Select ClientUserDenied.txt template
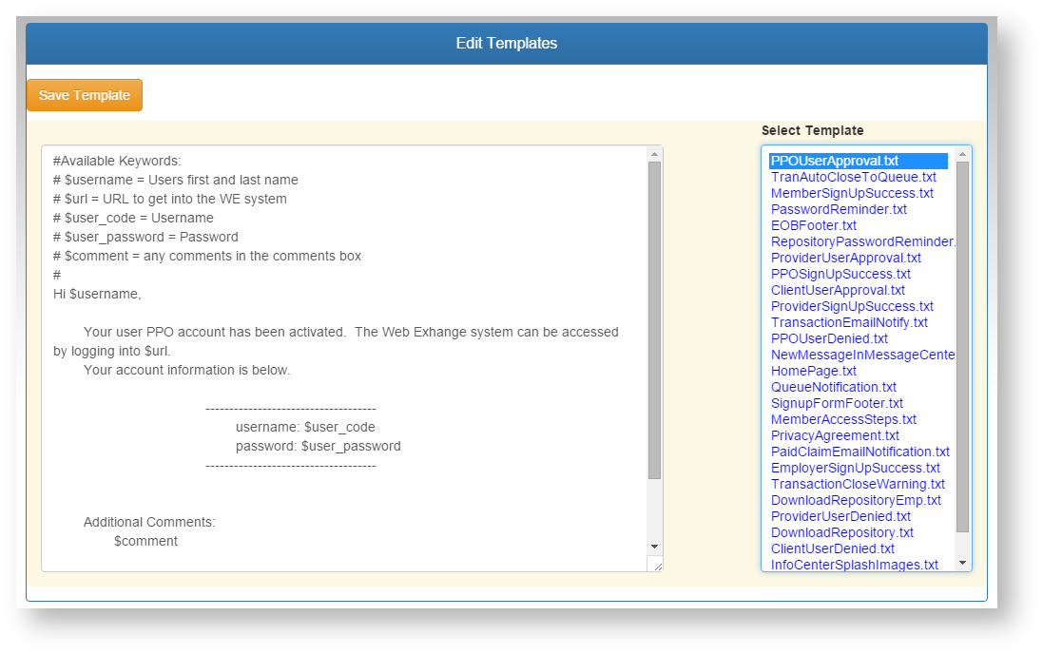This screenshot has height=654, width=1043. pyautogui.click(x=833, y=548)
